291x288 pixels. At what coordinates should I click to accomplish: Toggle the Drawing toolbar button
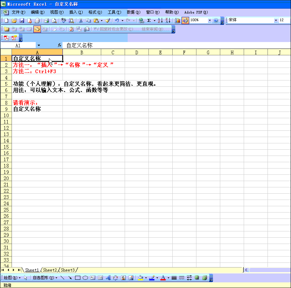(x=185, y=21)
